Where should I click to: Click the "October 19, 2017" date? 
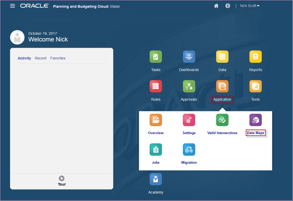43,34
